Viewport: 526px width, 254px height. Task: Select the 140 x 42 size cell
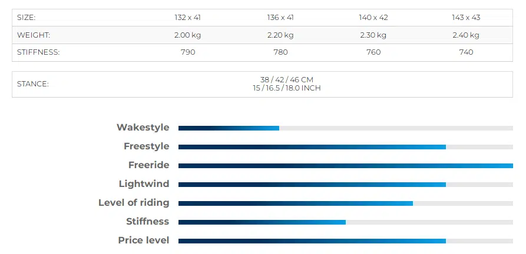[373, 18]
